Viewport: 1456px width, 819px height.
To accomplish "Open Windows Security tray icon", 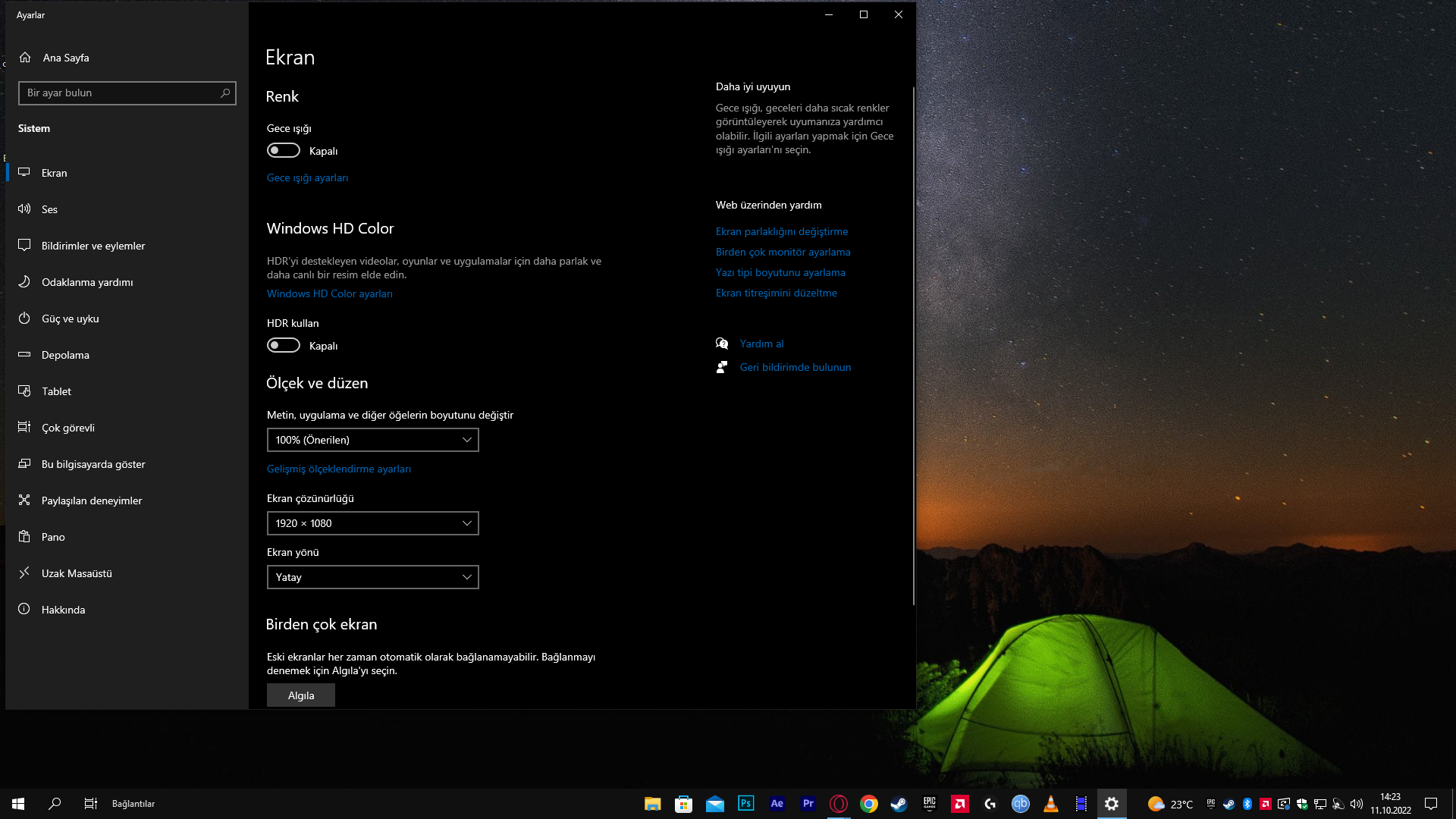I will 1302,804.
